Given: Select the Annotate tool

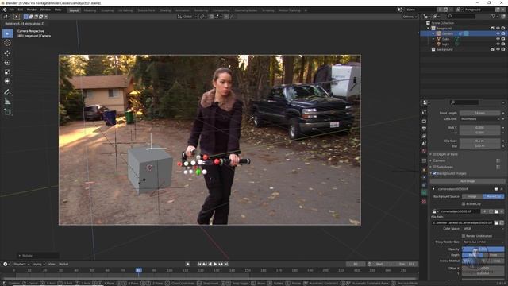Looking at the screenshot, I should click(7, 92).
